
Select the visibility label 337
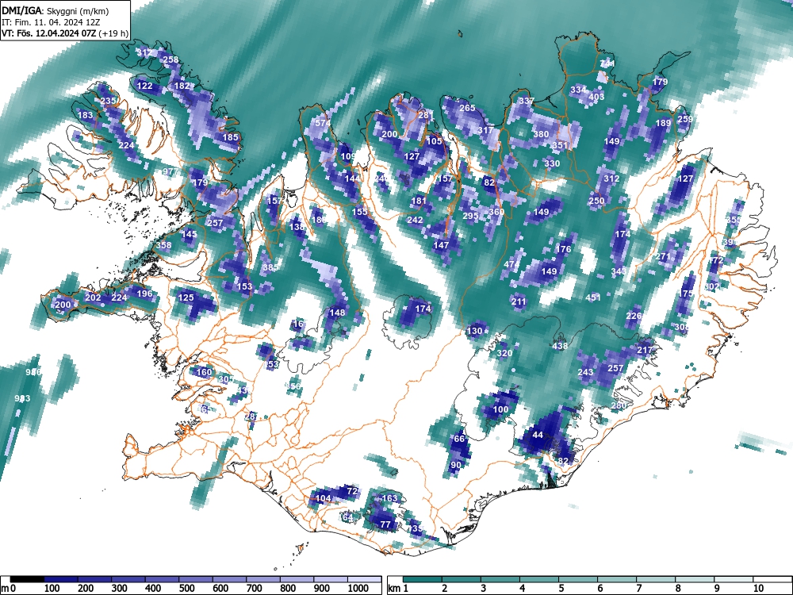pos(527,101)
